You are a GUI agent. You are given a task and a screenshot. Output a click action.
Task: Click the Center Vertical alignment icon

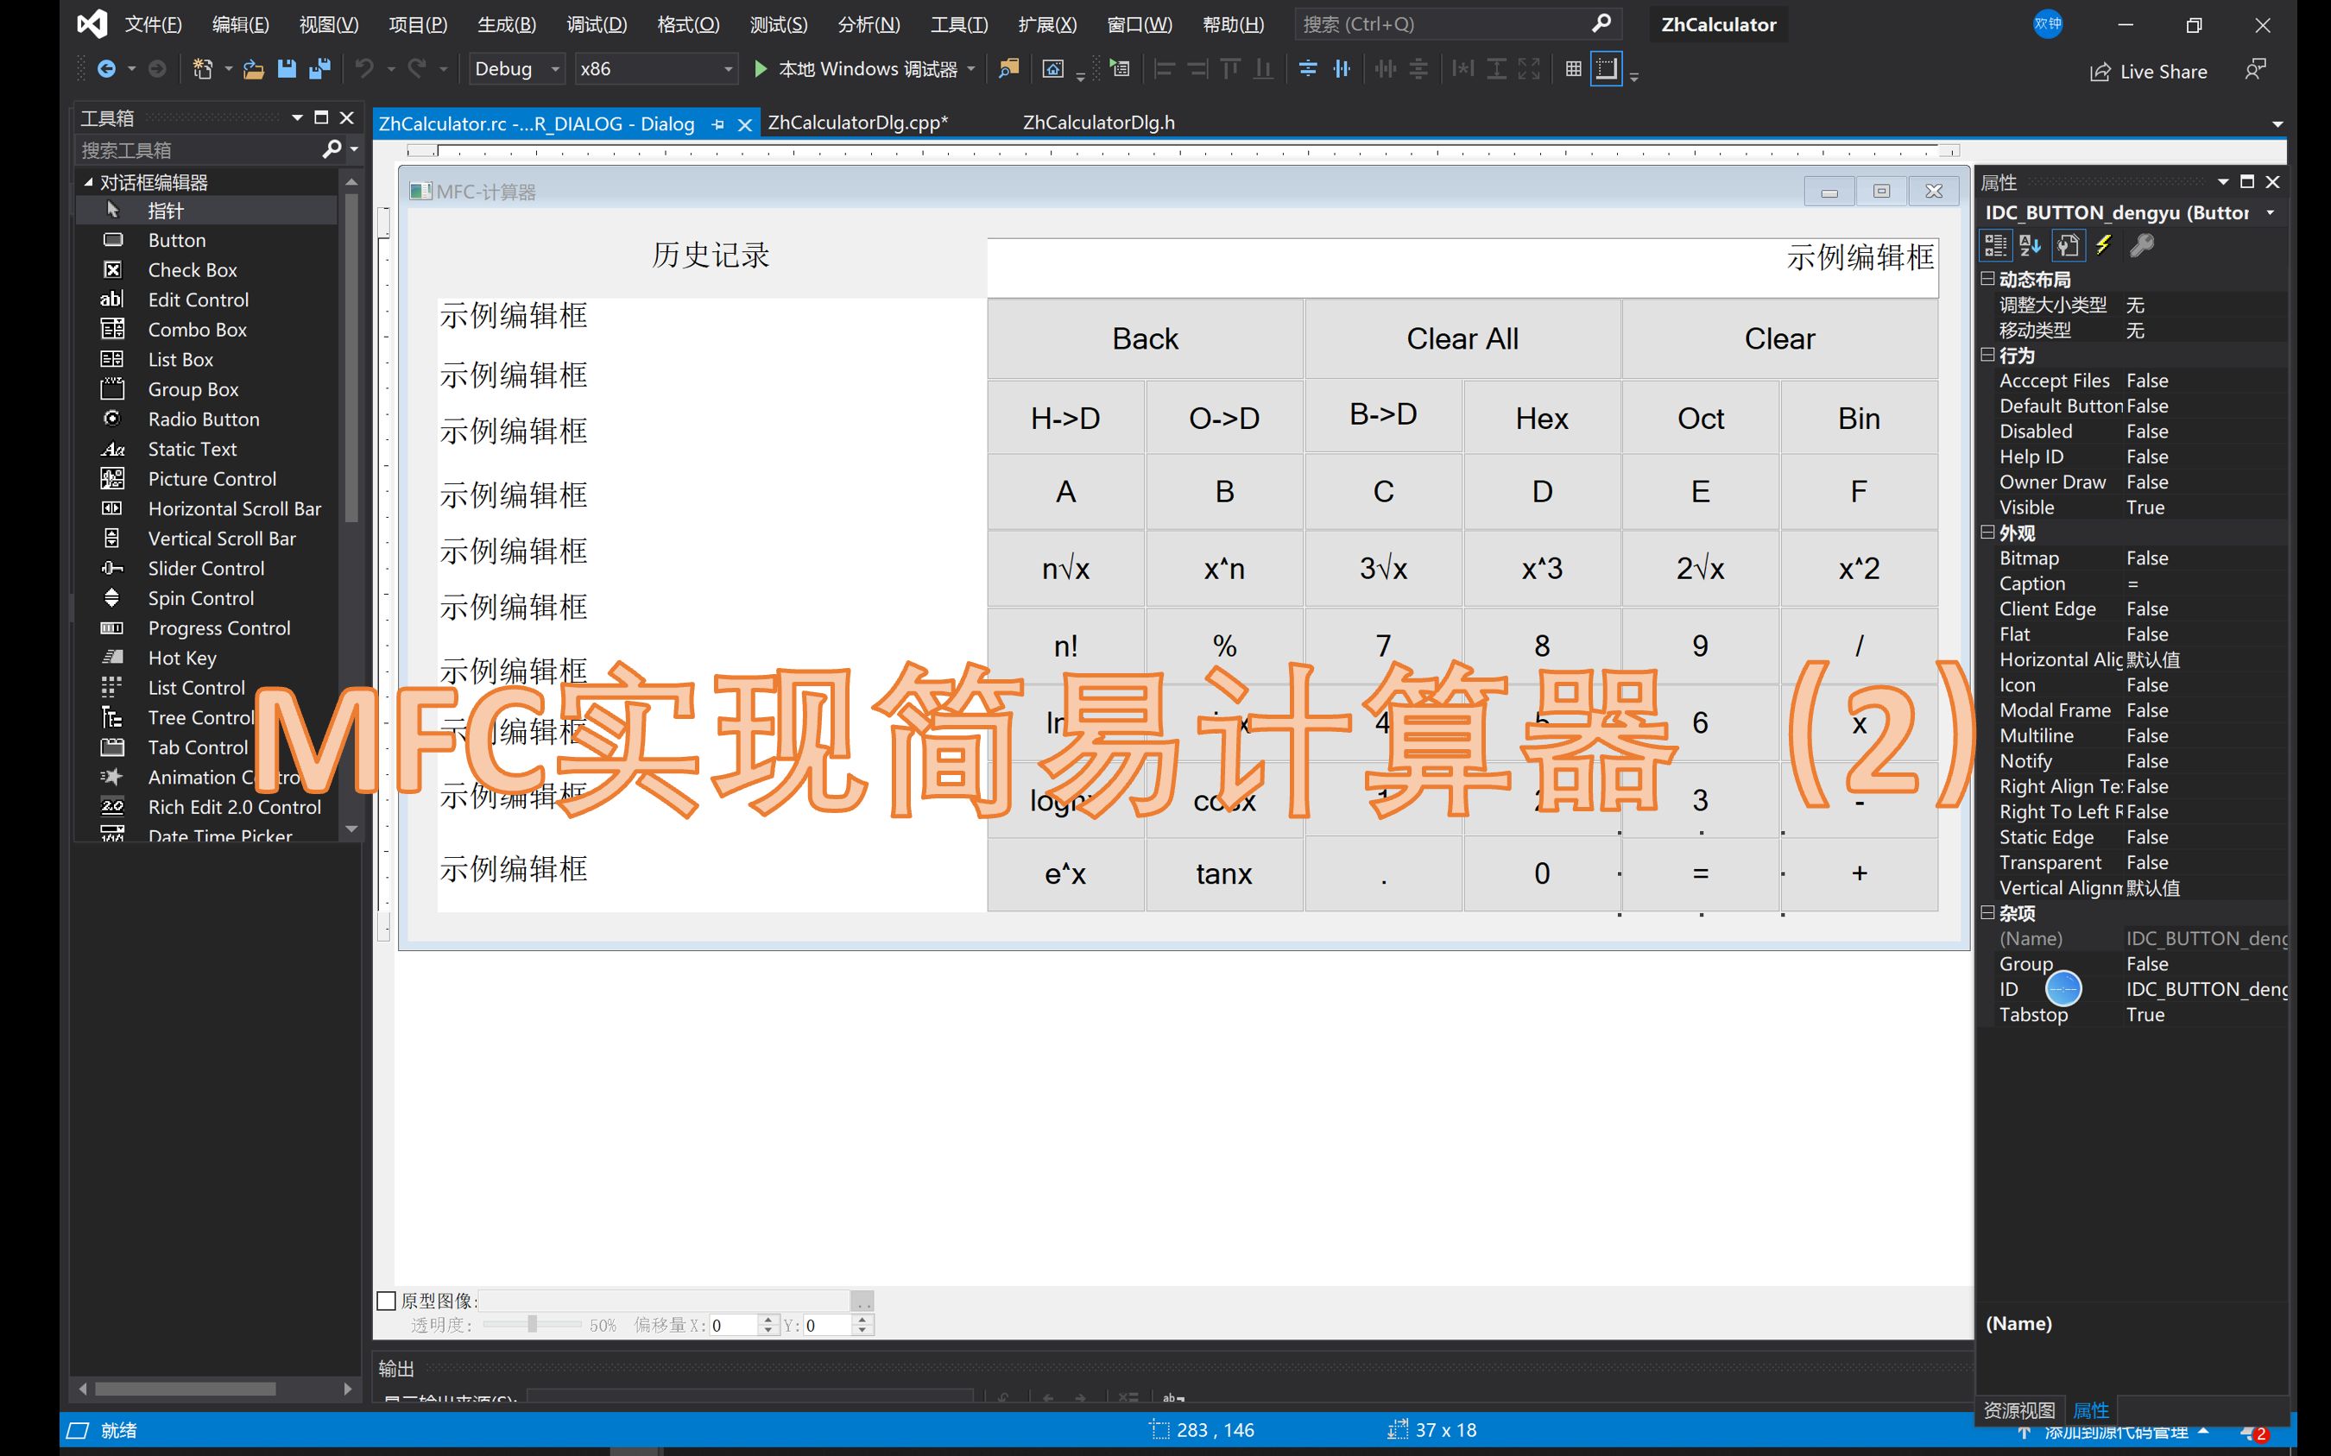point(1307,68)
